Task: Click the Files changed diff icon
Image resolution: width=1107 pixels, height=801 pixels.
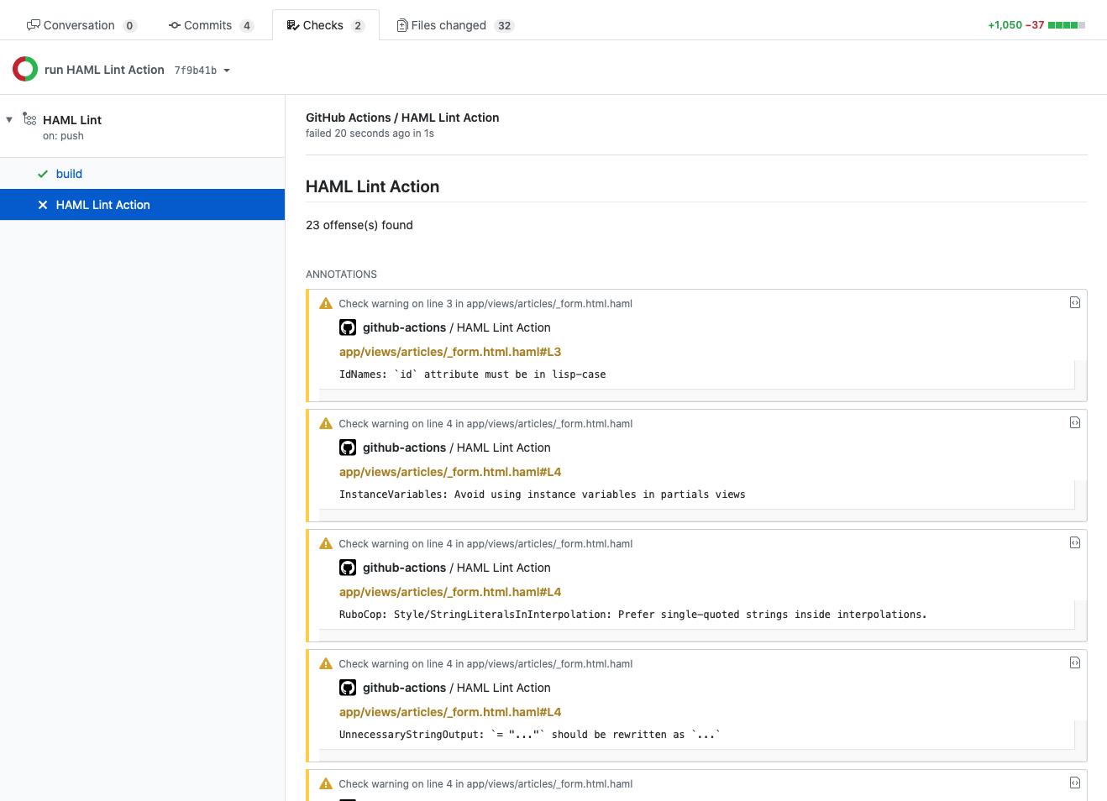Action: coord(402,25)
